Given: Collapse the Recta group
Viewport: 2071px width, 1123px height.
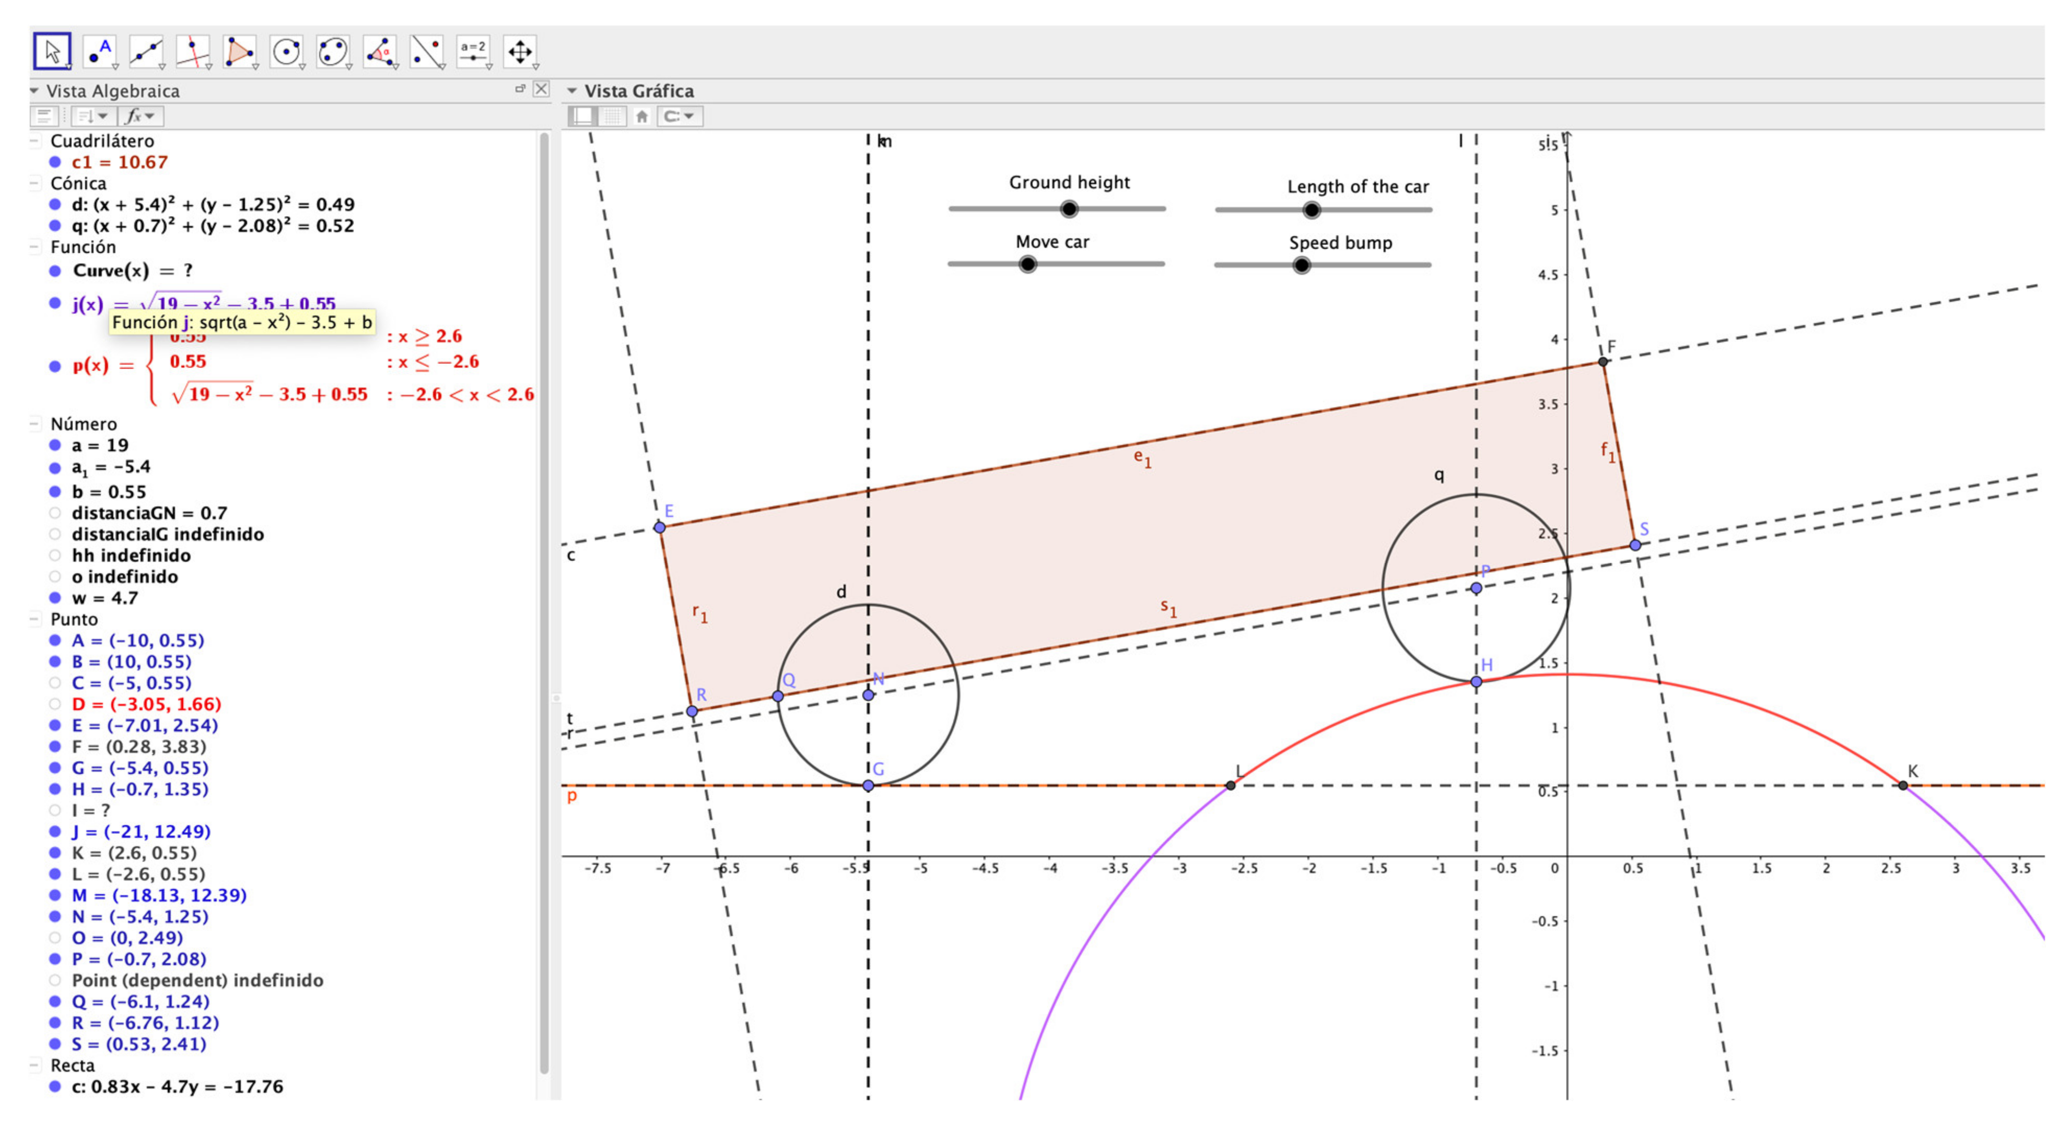Looking at the screenshot, I should (x=34, y=1066).
